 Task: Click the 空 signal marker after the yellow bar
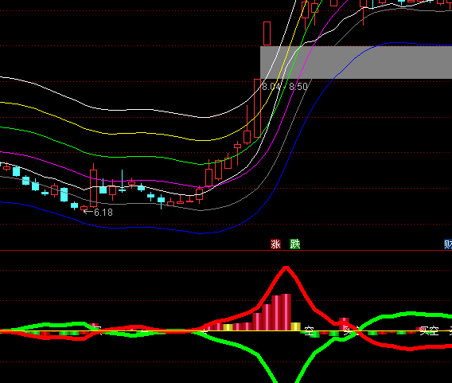click(309, 331)
